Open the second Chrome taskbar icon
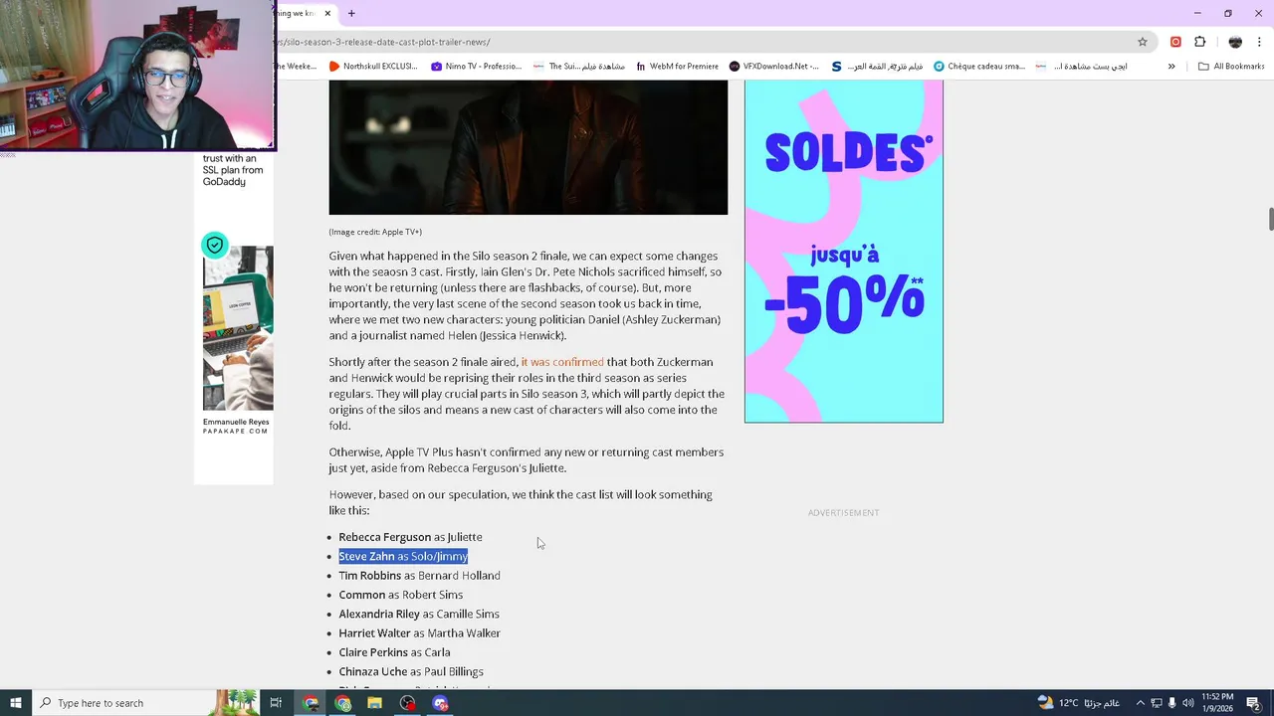This screenshot has height=716, width=1274. click(343, 703)
